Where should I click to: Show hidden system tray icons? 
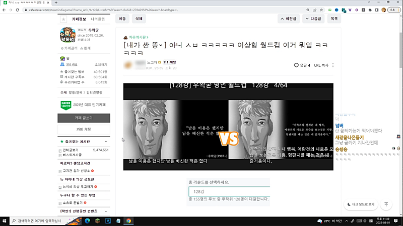pos(347,221)
